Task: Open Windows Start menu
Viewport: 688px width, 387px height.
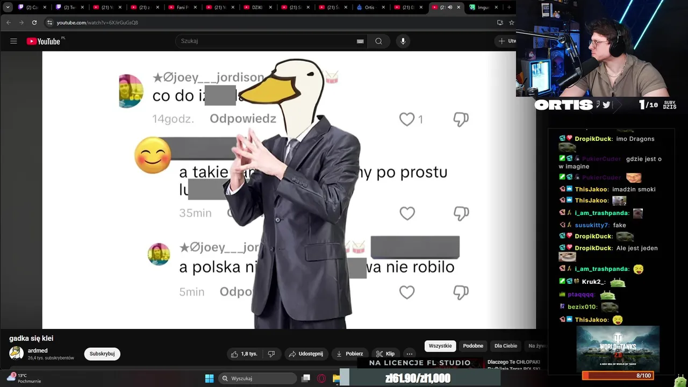Action: point(210,378)
